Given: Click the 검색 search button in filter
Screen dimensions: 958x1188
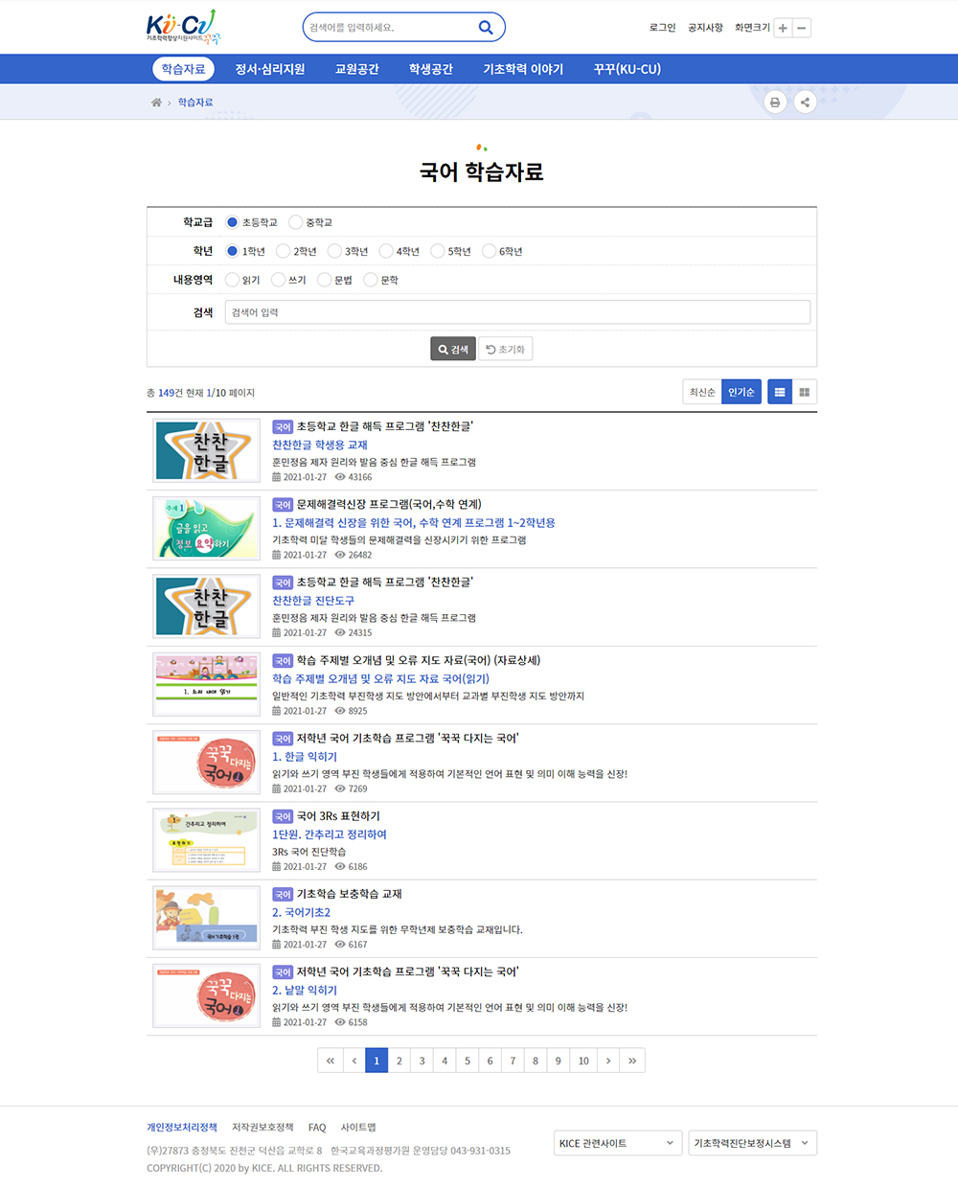Looking at the screenshot, I should point(453,349).
